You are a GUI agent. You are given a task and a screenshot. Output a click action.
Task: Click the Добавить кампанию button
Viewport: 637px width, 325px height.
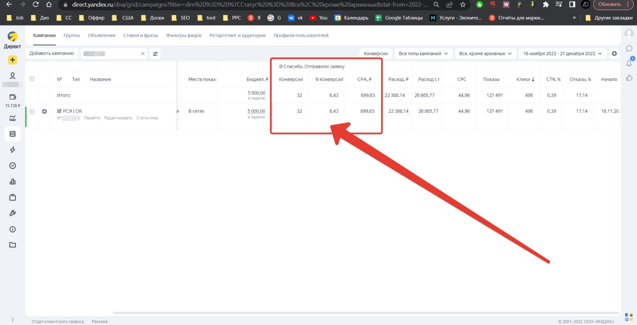pos(52,54)
